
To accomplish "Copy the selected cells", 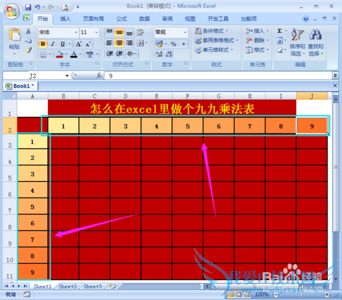I will point(28,40).
